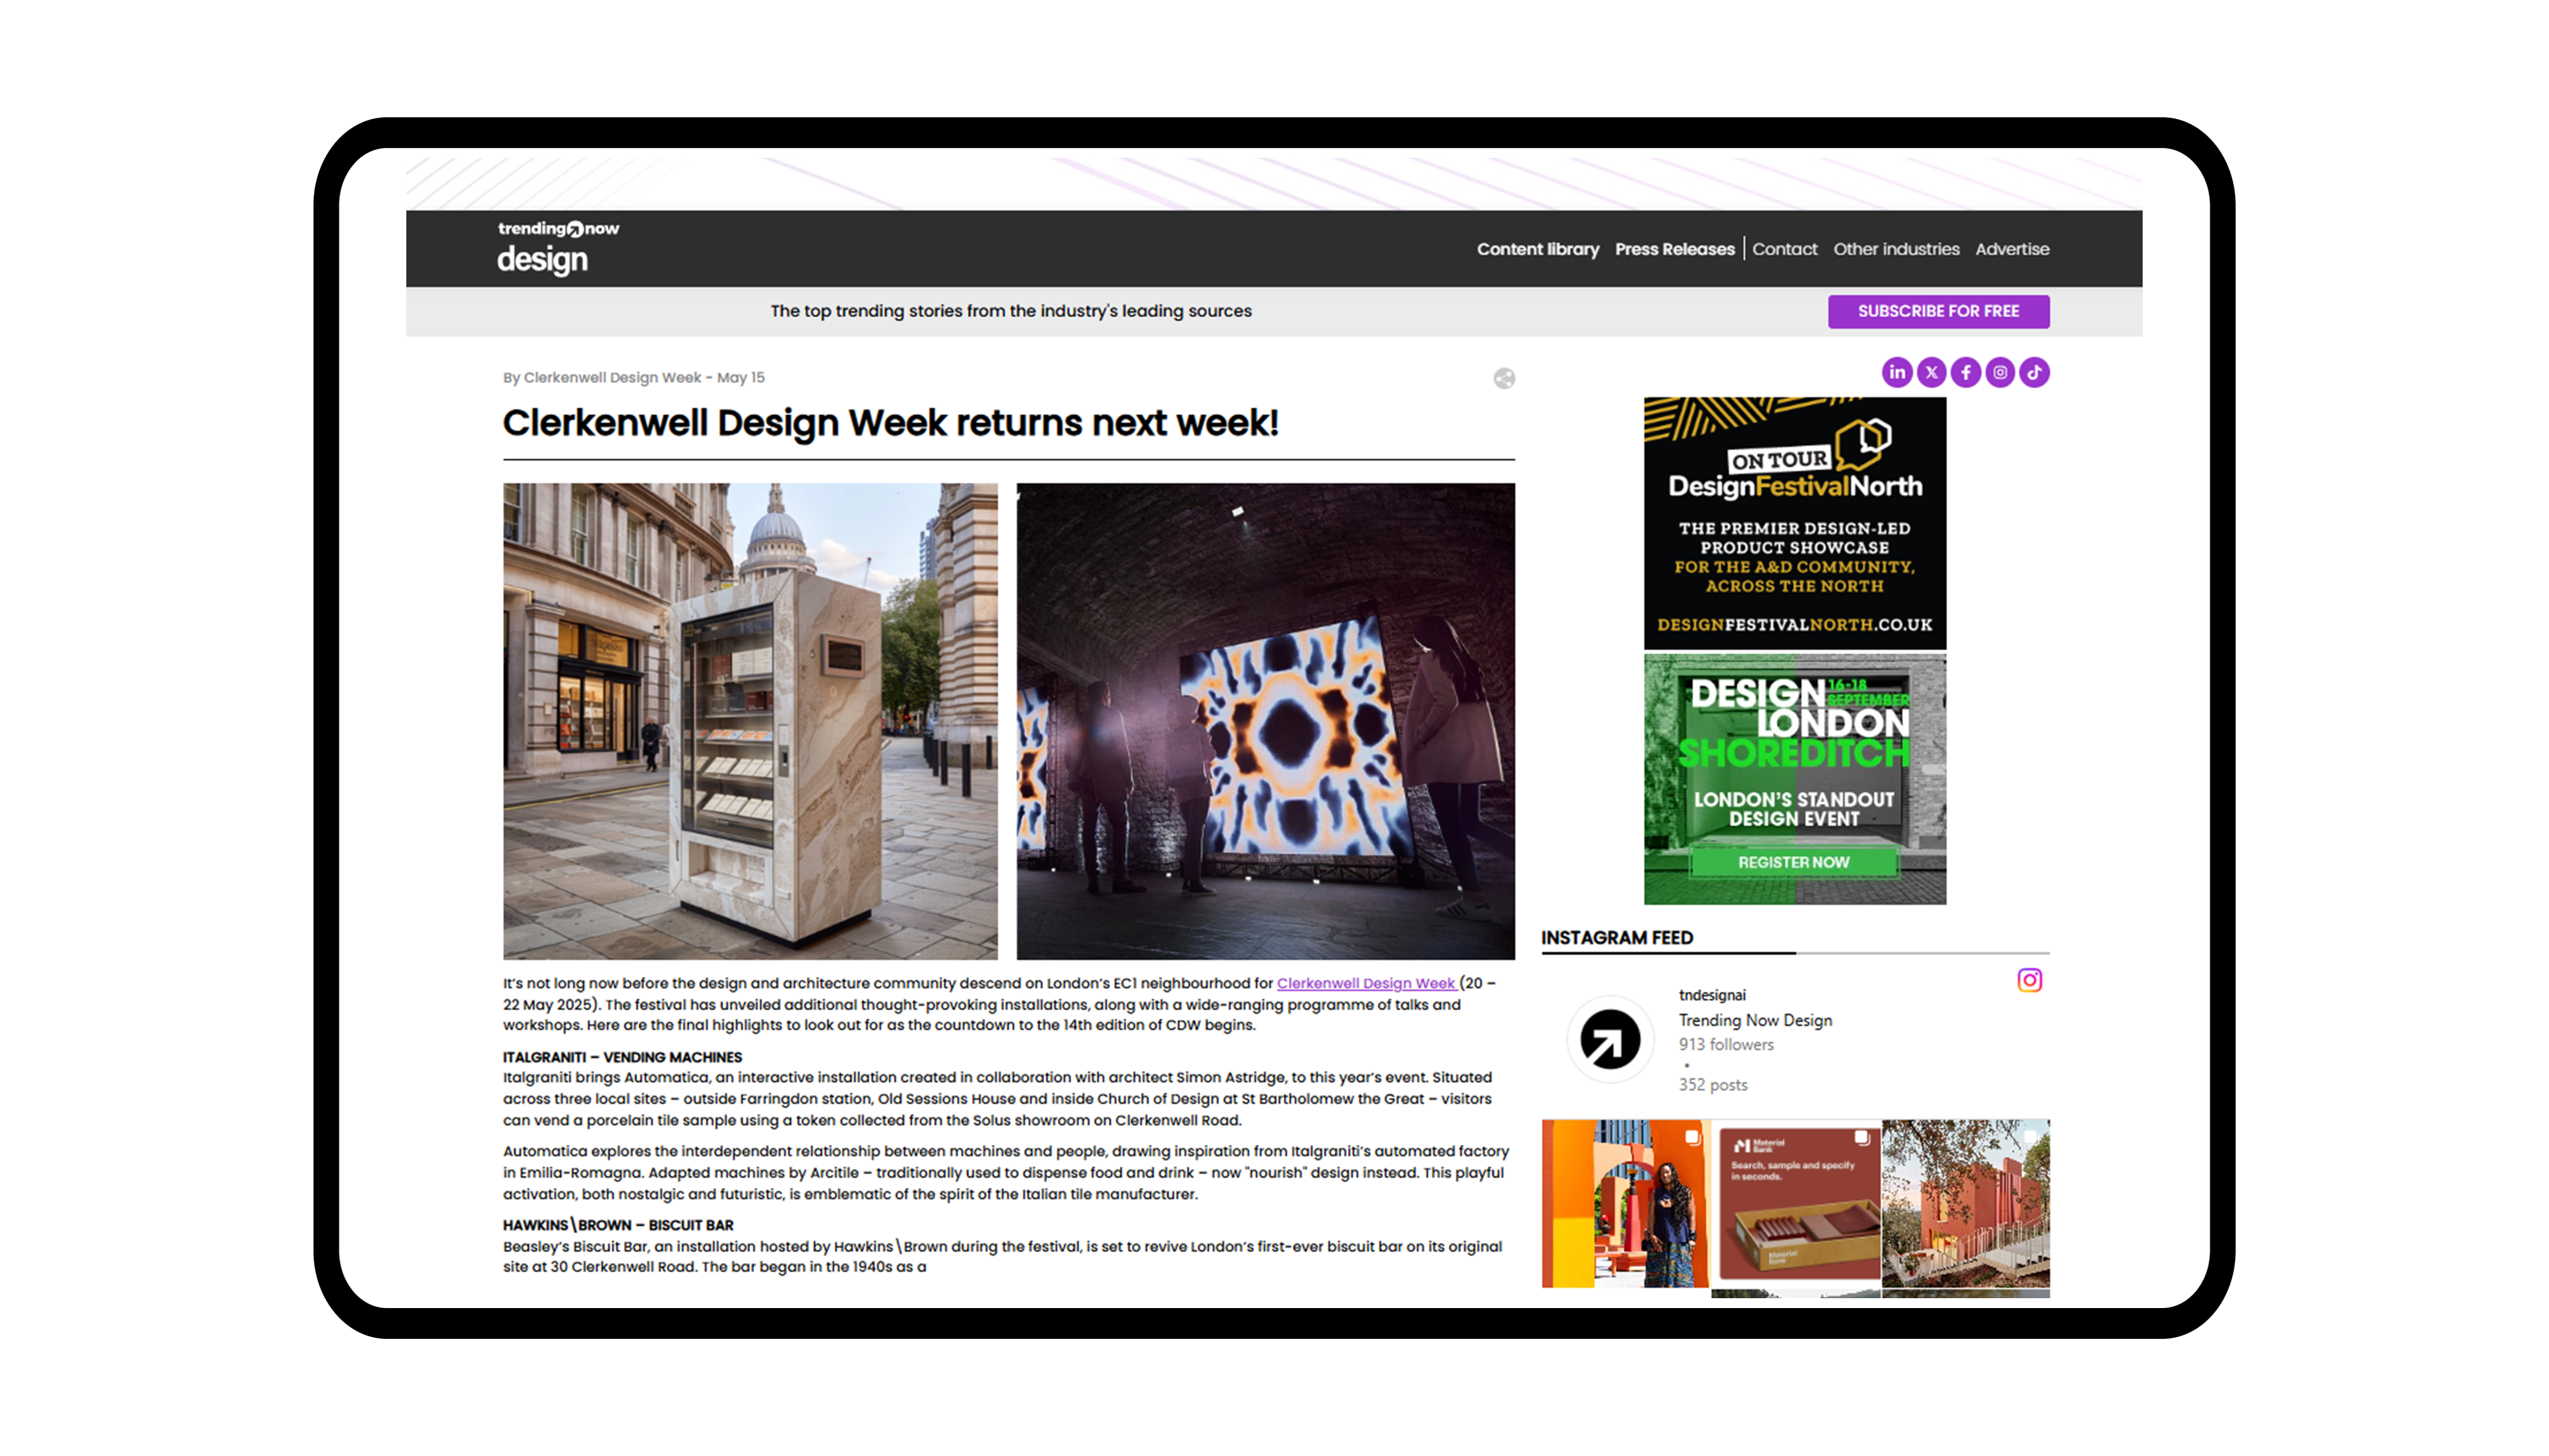Viewport: 2549px width, 1456px height.
Task: Open the X (Twitter) social icon
Action: 1931,372
